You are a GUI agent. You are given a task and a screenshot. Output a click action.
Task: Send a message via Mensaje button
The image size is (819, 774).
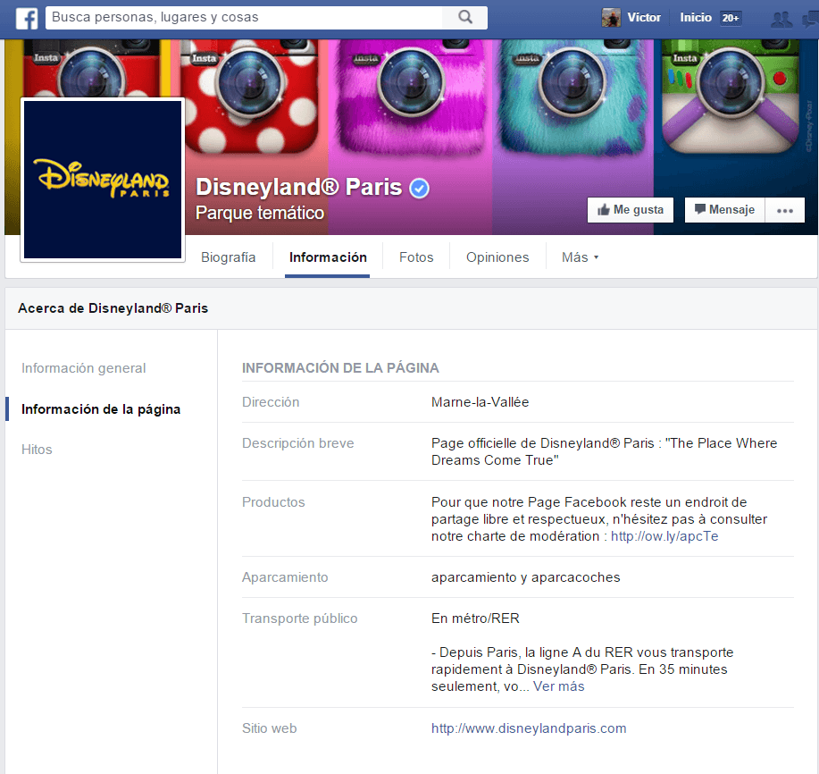[x=725, y=210]
